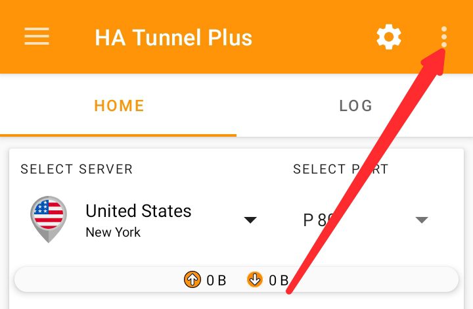Open the hamburger navigation menu

[x=37, y=36]
